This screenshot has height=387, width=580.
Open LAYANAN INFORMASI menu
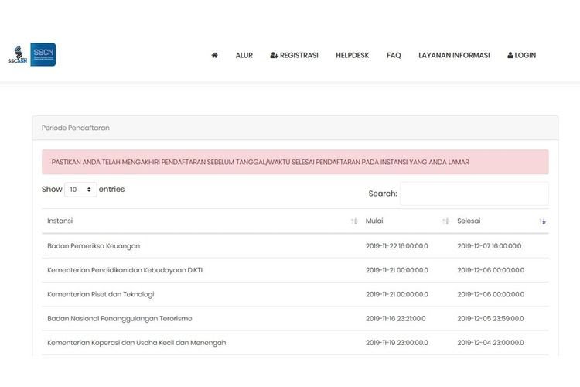coord(454,56)
